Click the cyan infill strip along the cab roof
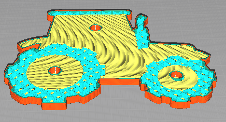Viewport: 226px width, 122px height. click(x=89, y=13)
